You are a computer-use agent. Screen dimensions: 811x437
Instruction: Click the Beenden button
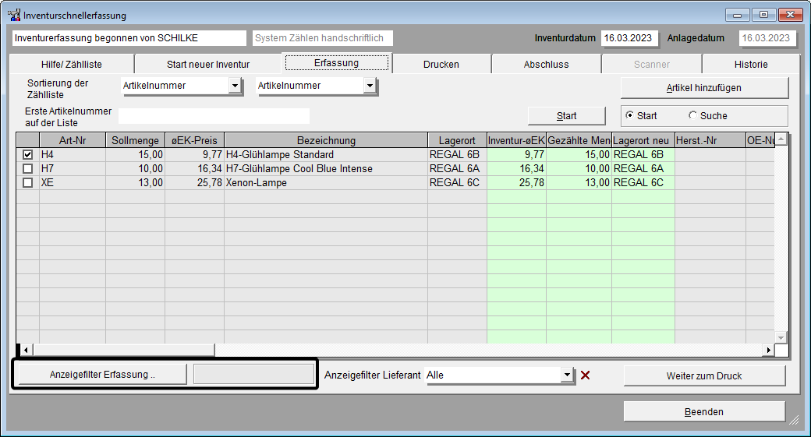click(704, 412)
